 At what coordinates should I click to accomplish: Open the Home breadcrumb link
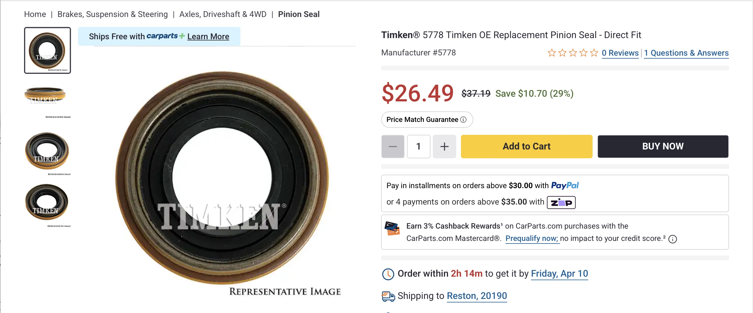coord(35,14)
